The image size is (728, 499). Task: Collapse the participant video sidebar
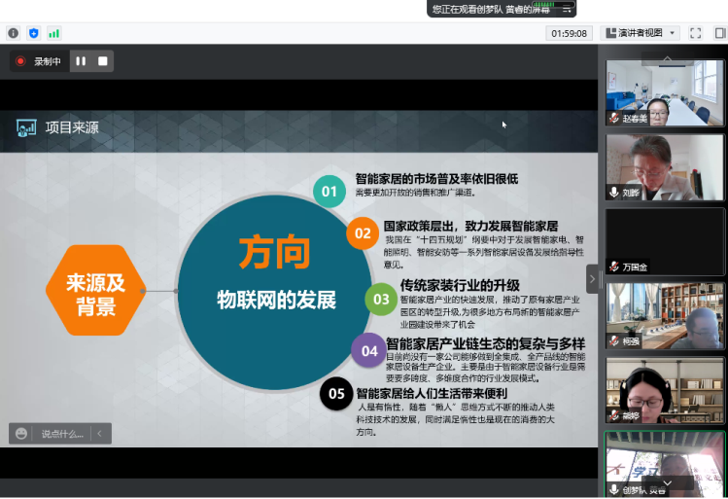click(591, 277)
